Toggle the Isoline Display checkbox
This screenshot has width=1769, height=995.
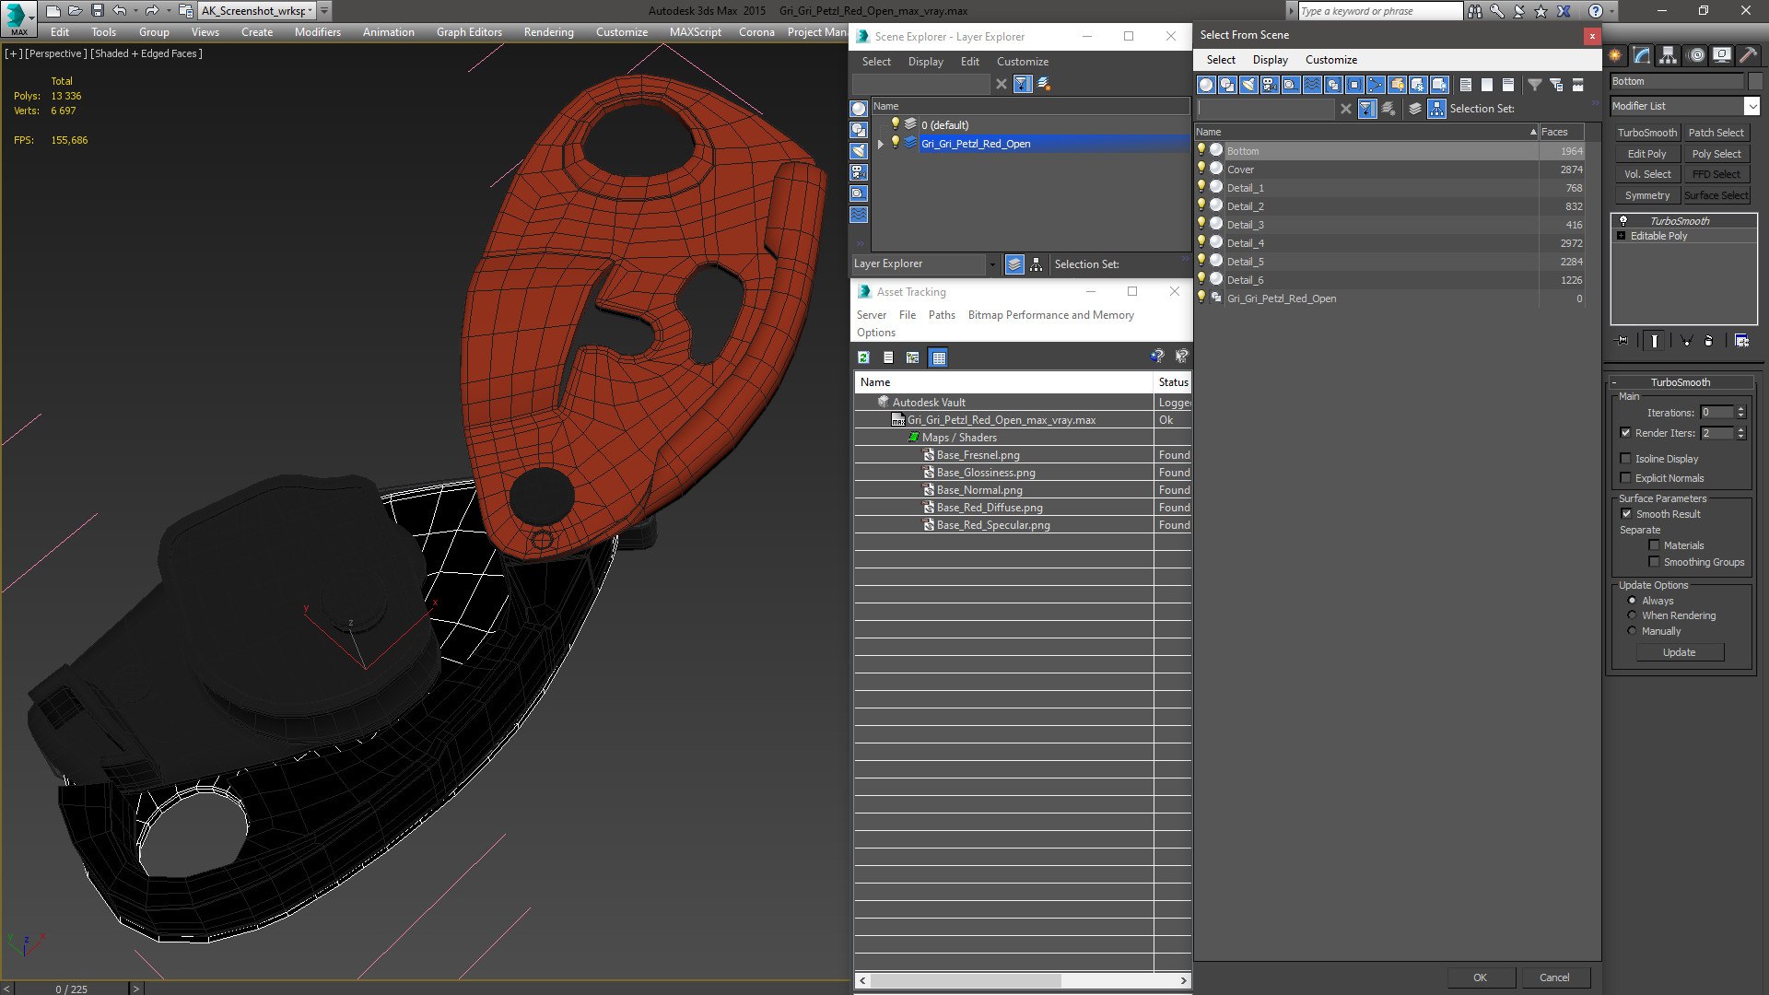click(1626, 459)
